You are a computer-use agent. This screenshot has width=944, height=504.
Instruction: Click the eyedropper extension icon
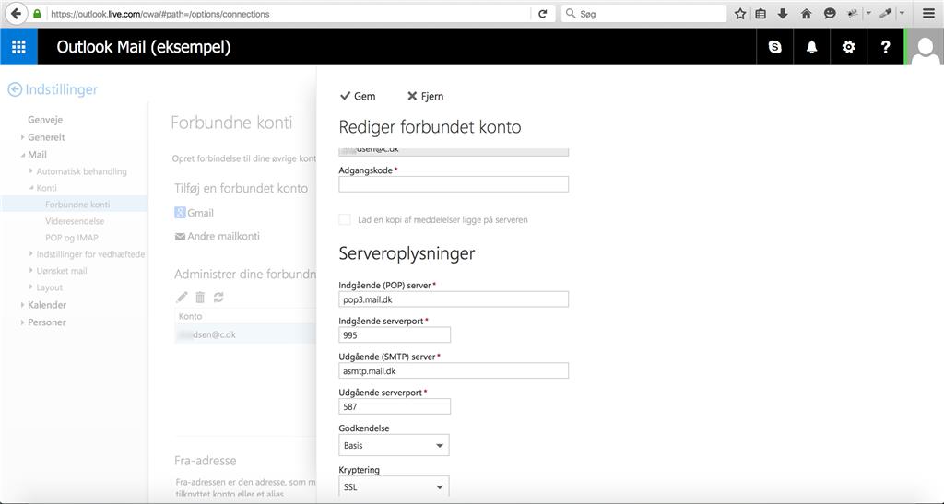[886, 13]
